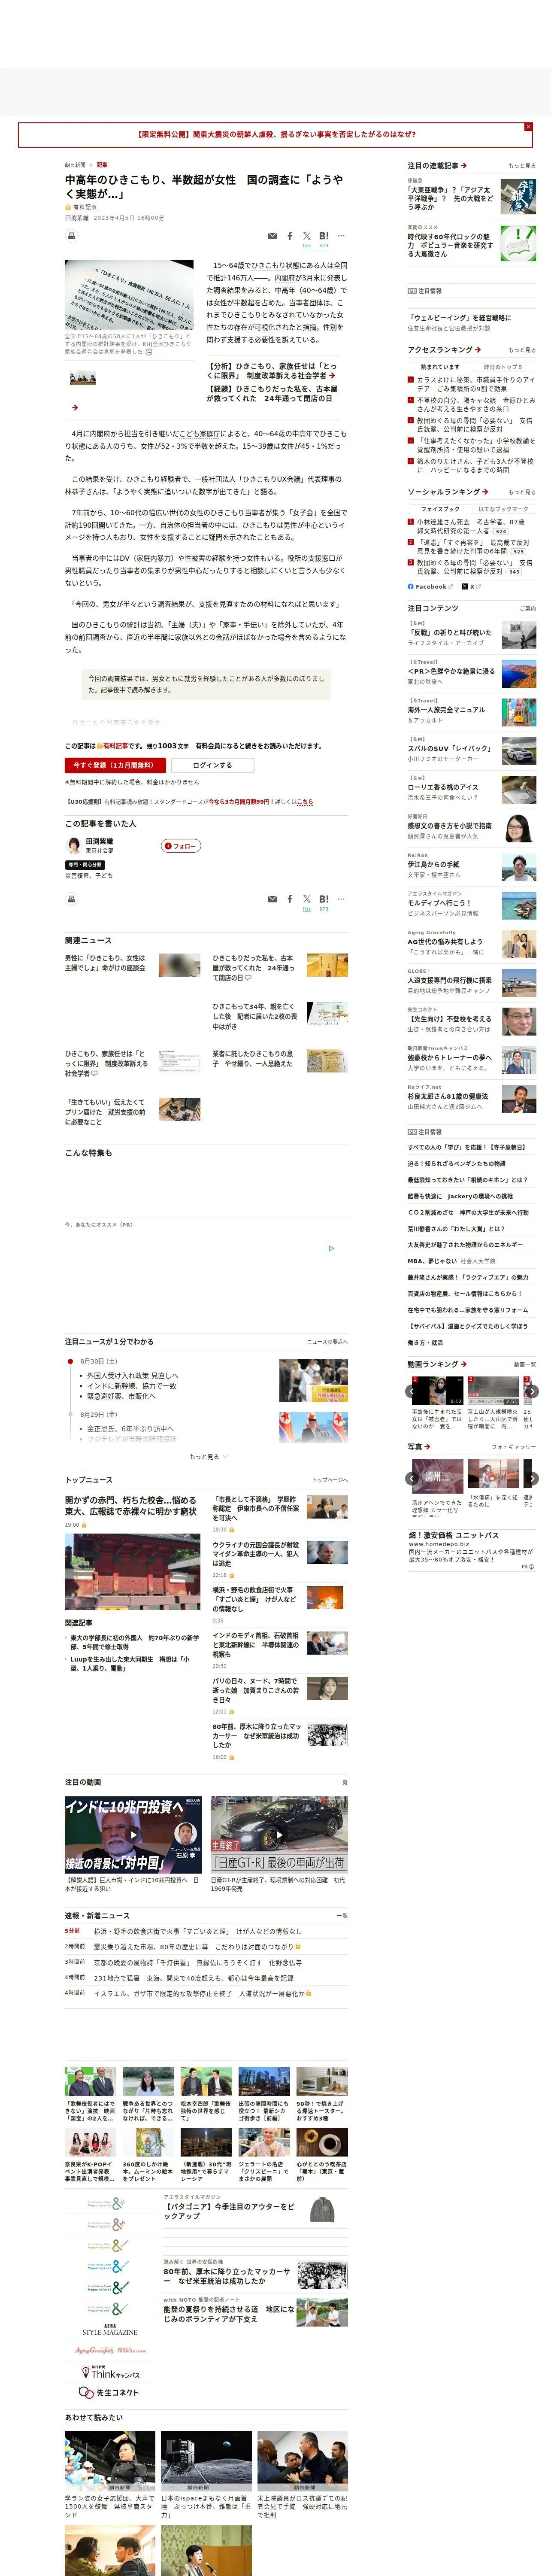Viewport: 551px width, 2576px height.
Task: Share article by mail icon below headline
Action: pos(272,236)
